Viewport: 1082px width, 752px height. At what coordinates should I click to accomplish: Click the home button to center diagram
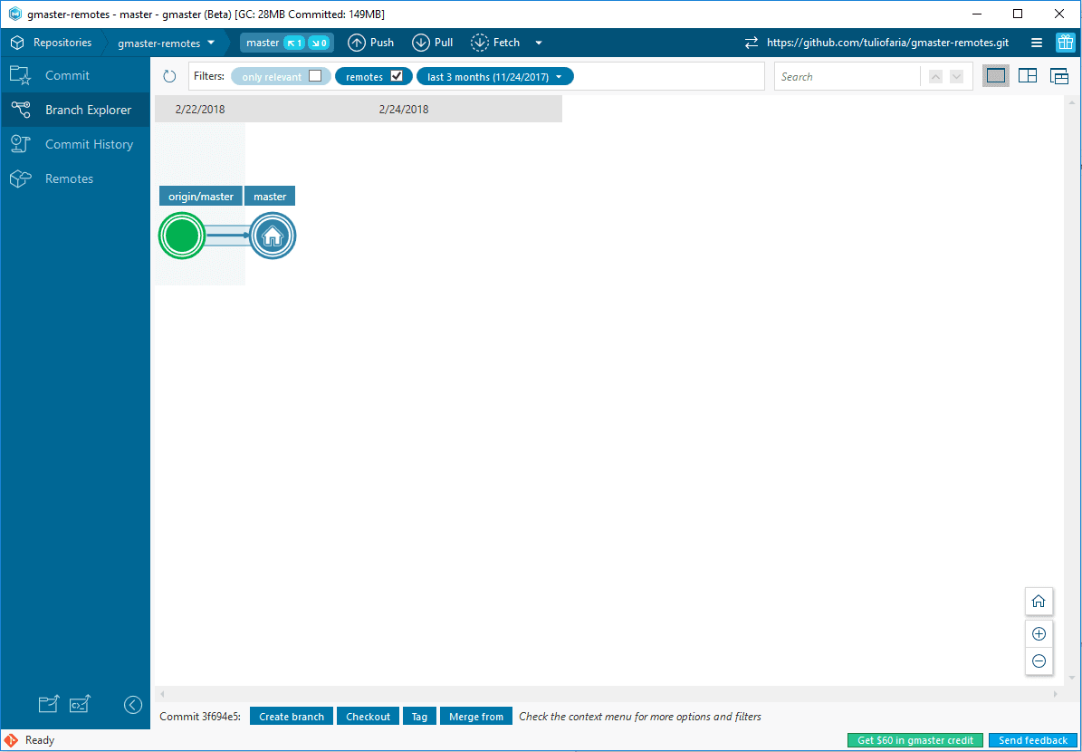[x=1039, y=602]
